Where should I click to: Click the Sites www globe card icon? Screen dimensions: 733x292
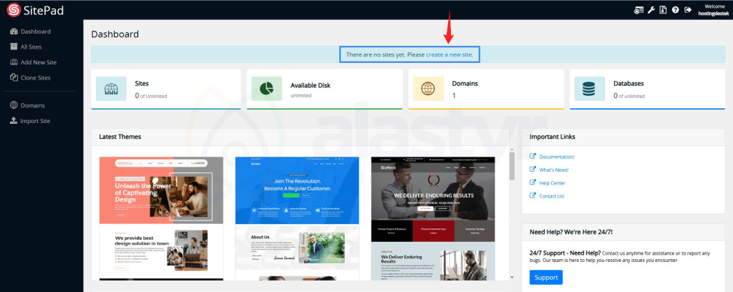(x=111, y=89)
